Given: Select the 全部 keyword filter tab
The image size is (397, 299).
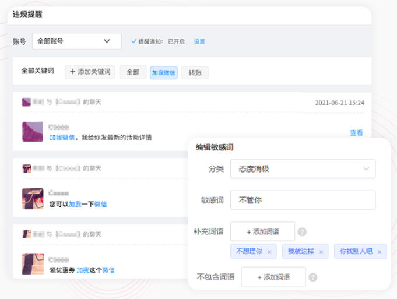Looking at the screenshot, I should coord(133,72).
